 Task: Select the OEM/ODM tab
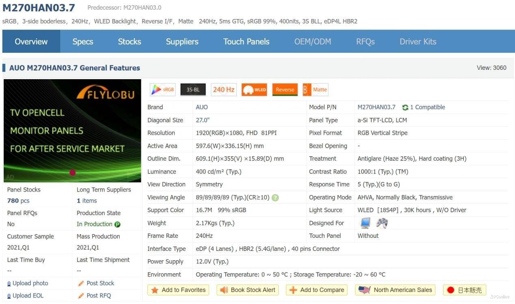click(x=313, y=41)
